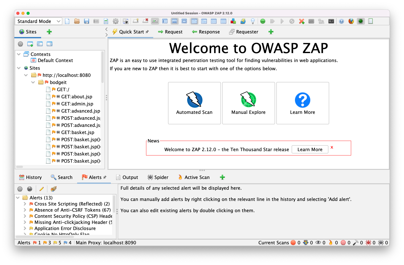Screen dimensions: 404x265
Task: Click the Persist Session floppy disk icon
Action: 87,21
